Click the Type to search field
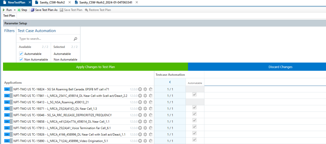326x144 pixels. tap(45, 39)
